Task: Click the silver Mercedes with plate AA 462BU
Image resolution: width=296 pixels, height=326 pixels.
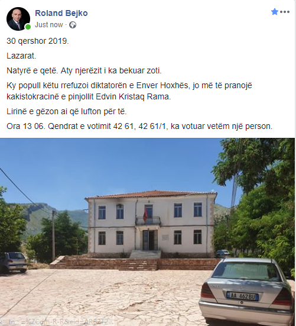Action: point(246,290)
